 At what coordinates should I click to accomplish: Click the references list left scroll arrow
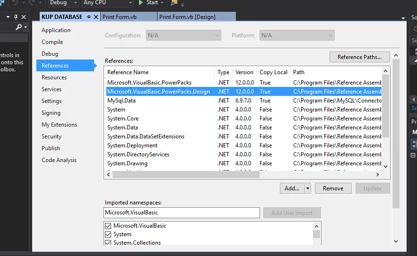(x=108, y=174)
